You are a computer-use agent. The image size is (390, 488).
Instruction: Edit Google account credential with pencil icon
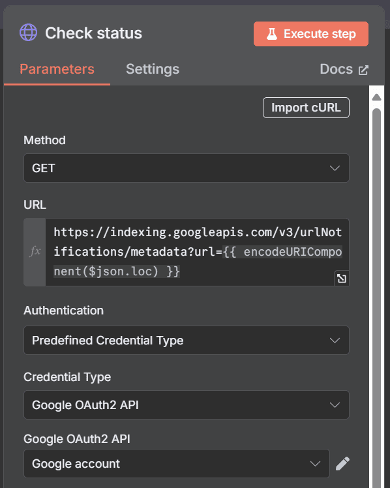point(343,463)
